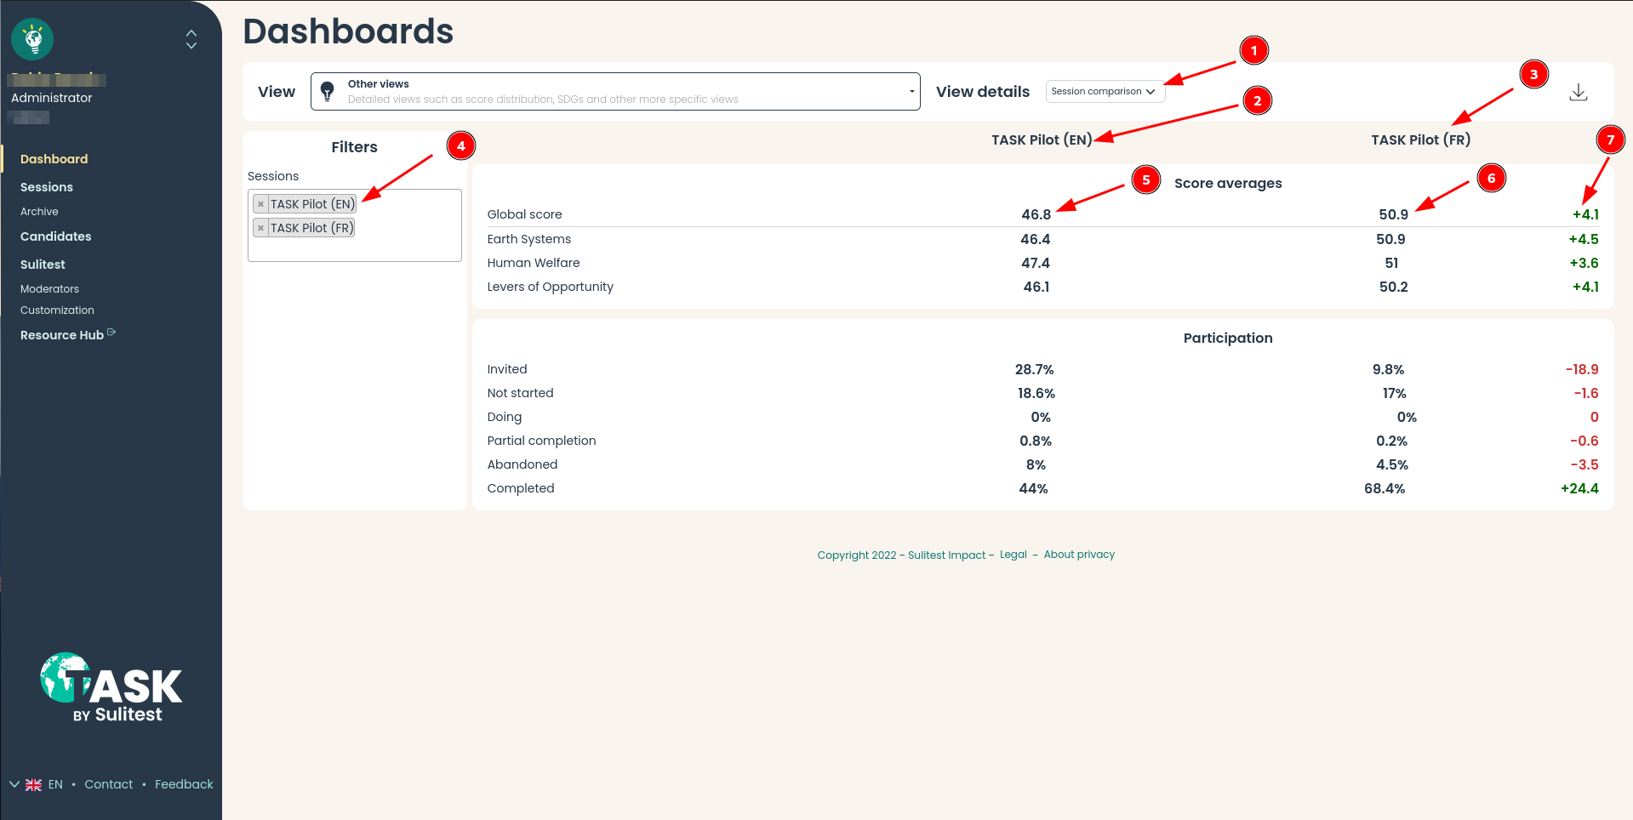Click the Completed value 68.4%

coord(1385,488)
